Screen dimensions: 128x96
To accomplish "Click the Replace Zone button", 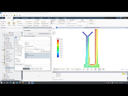I will point(45,26).
